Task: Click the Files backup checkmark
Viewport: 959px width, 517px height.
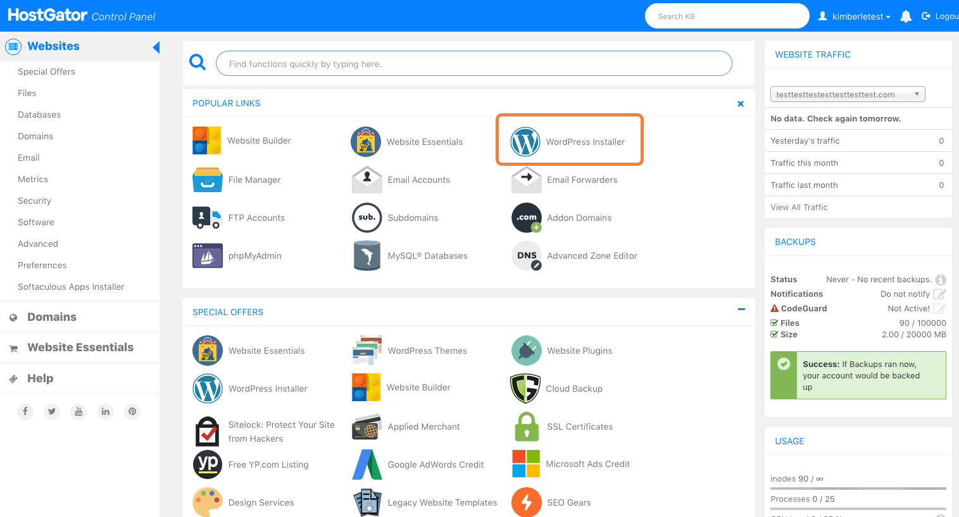Action: tap(774, 323)
